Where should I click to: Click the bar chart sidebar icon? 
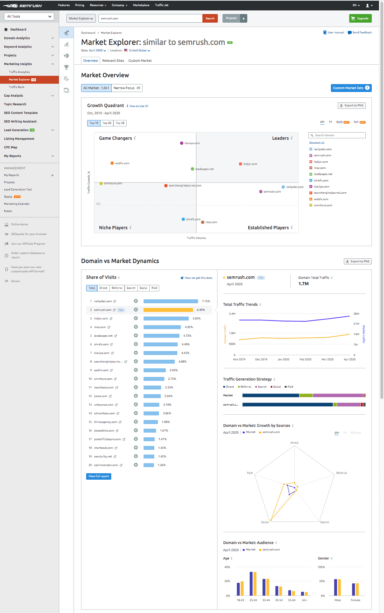point(66,44)
